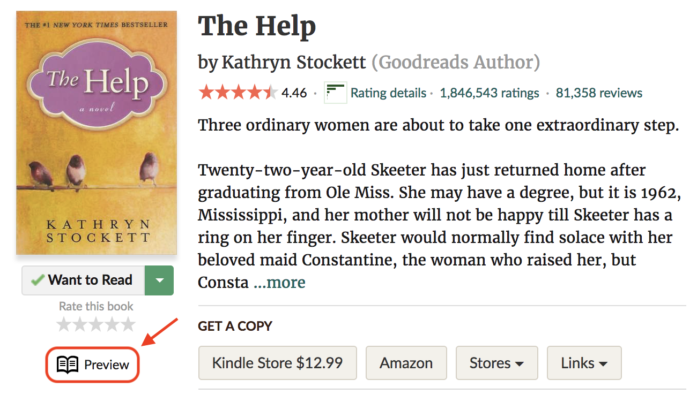The height and width of the screenshot is (395, 697).
Task: Select the Amazon option under Get a Copy
Action: point(406,363)
